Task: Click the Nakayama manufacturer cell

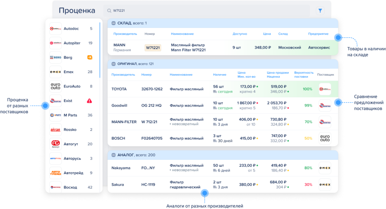Action: tap(121, 168)
